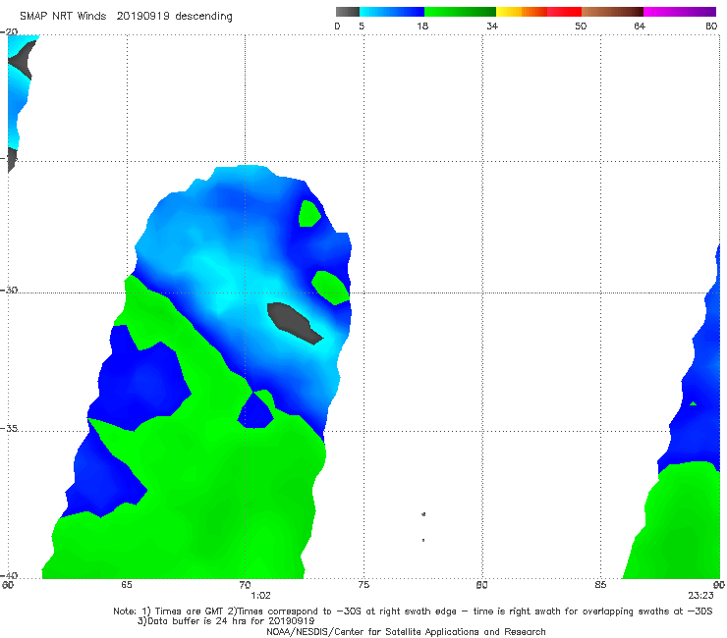
Task: Click the note '3)Data buffer is 24 hrs'
Action: point(226,621)
